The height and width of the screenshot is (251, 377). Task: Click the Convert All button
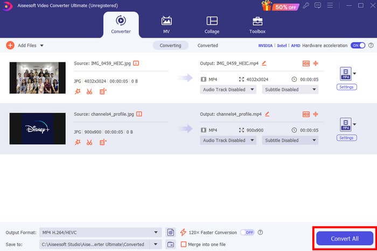click(345, 238)
